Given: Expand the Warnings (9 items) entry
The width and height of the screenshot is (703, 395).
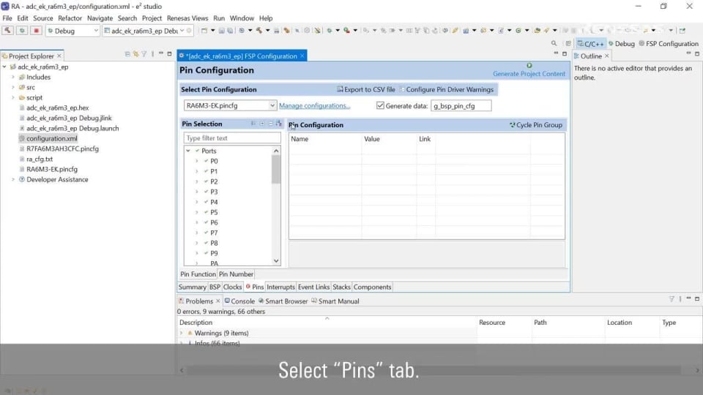Looking at the screenshot, I should pos(182,334).
